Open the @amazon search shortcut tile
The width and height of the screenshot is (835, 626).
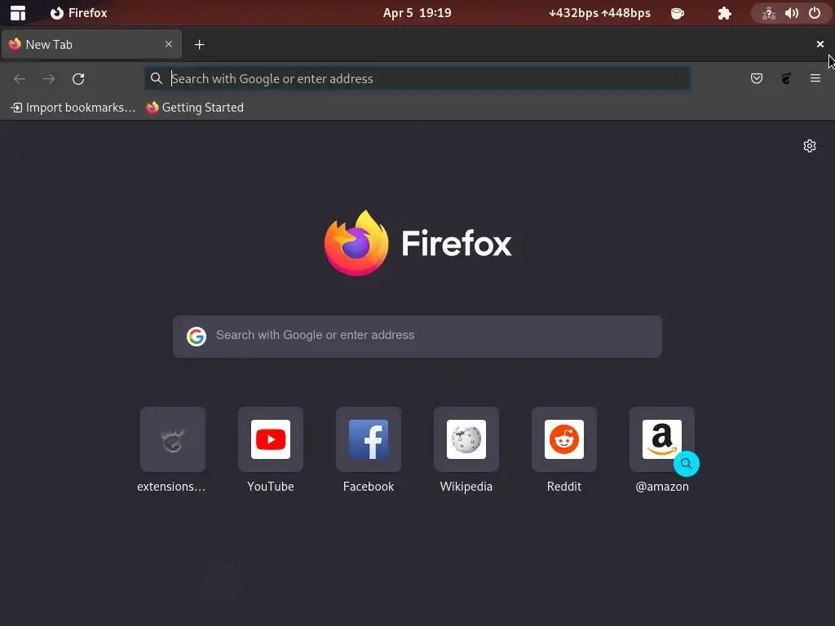(x=662, y=450)
